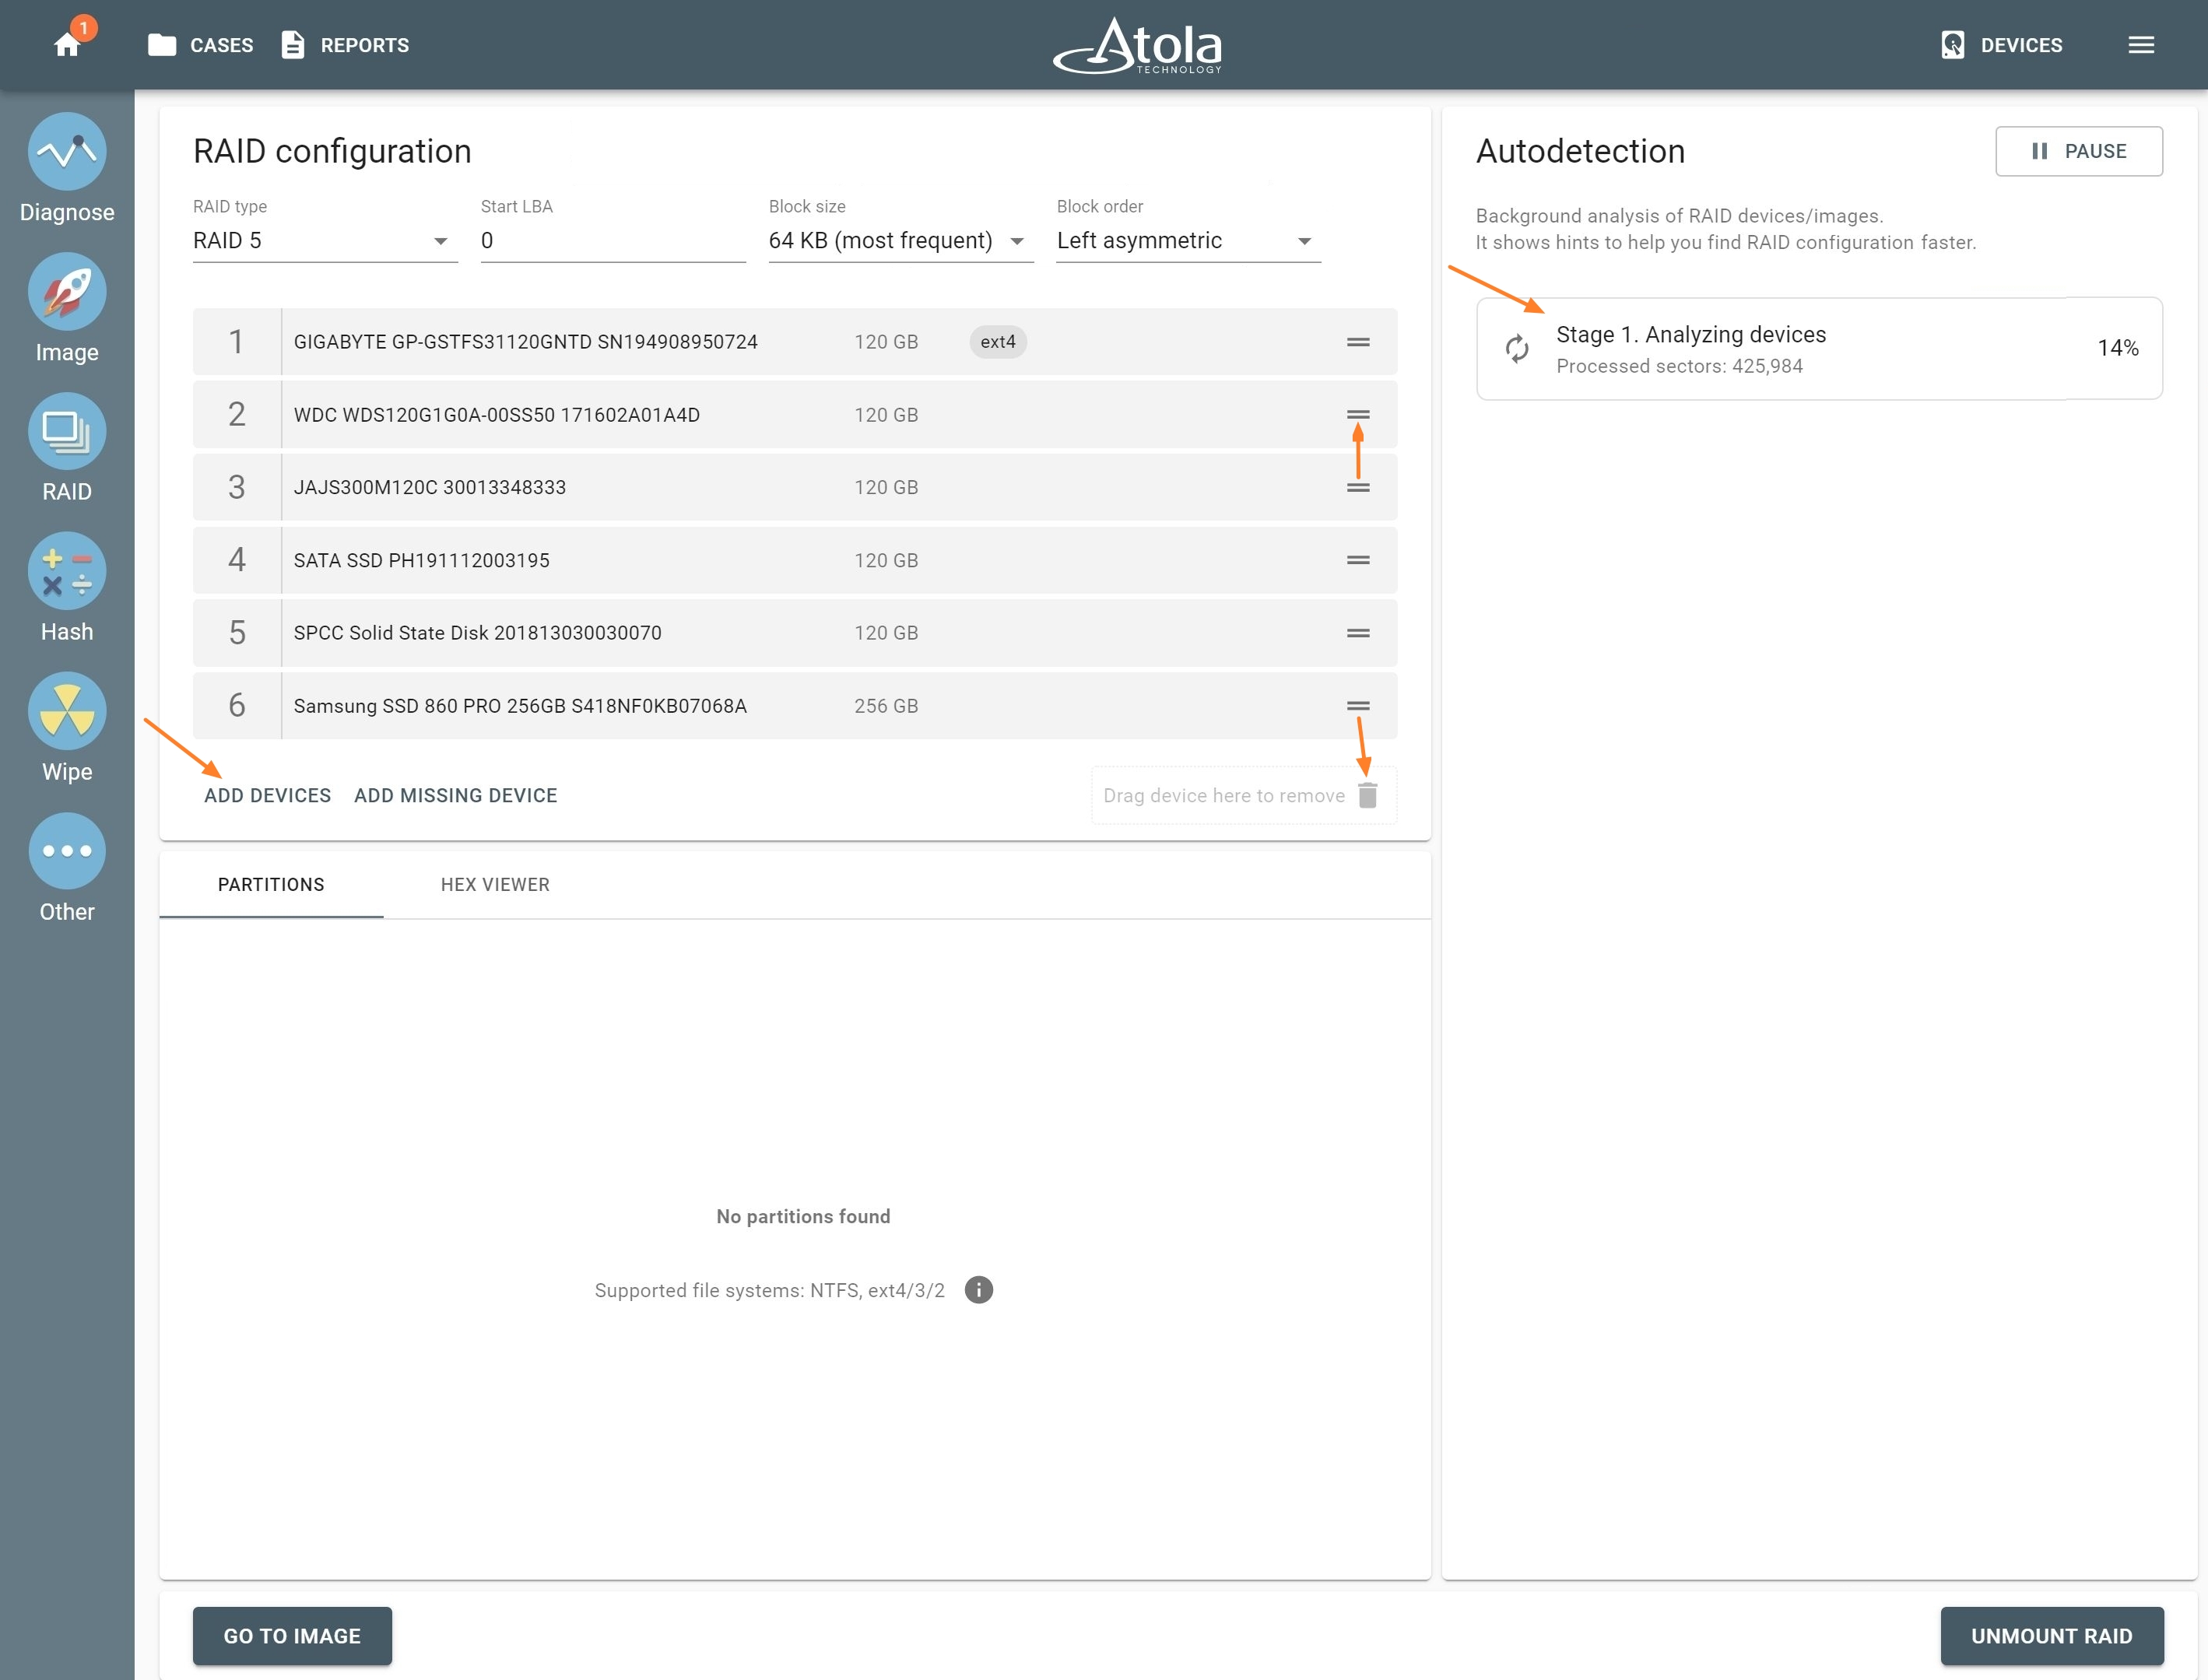
Task: Pause the autodetection process
Action: (x=2079, y=151)
